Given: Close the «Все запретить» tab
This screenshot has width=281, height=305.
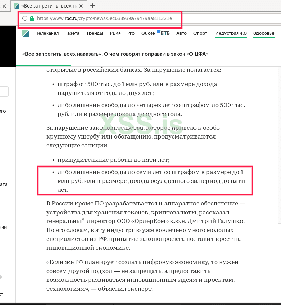Looking at the screenshot, I should coord(81,6).
